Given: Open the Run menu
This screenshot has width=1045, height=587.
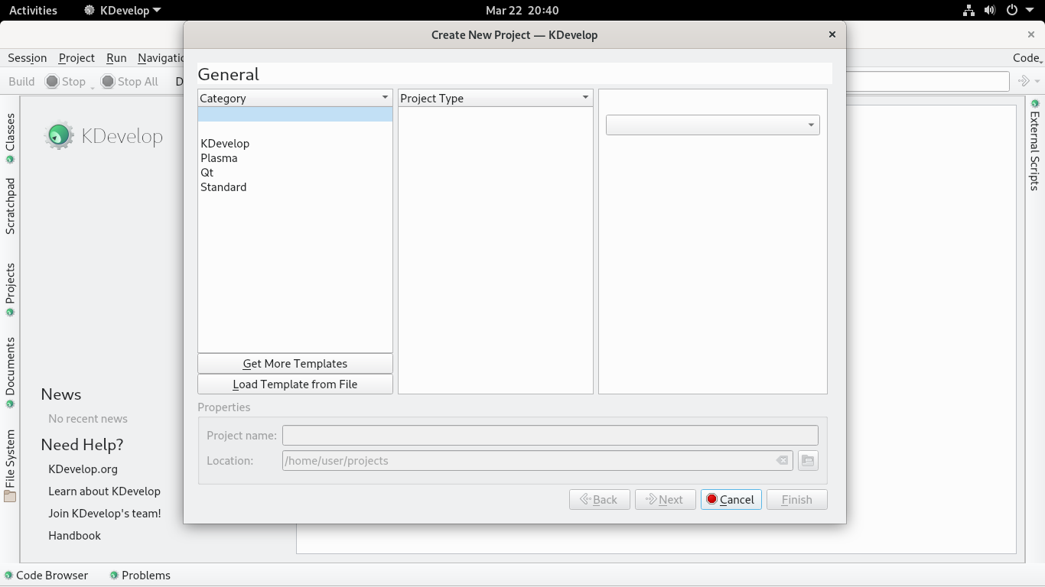Looking at the screenshot, I should coord(116,58).
